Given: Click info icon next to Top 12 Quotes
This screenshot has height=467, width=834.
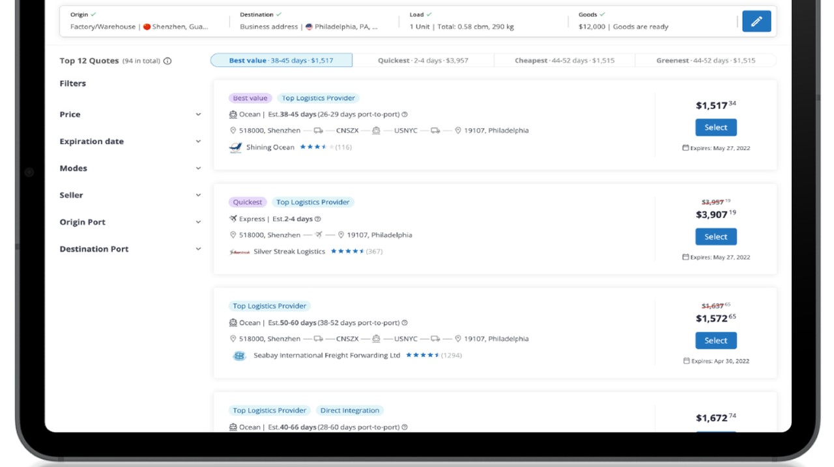Looking at the screenshot, I should point(167,61).
